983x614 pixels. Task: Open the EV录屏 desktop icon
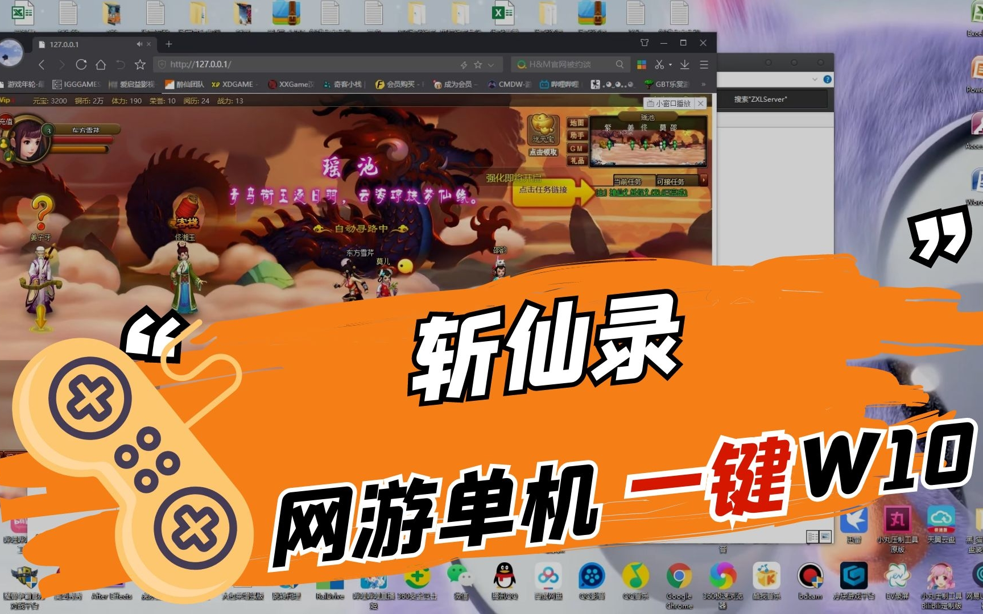(x=897, y=581)
